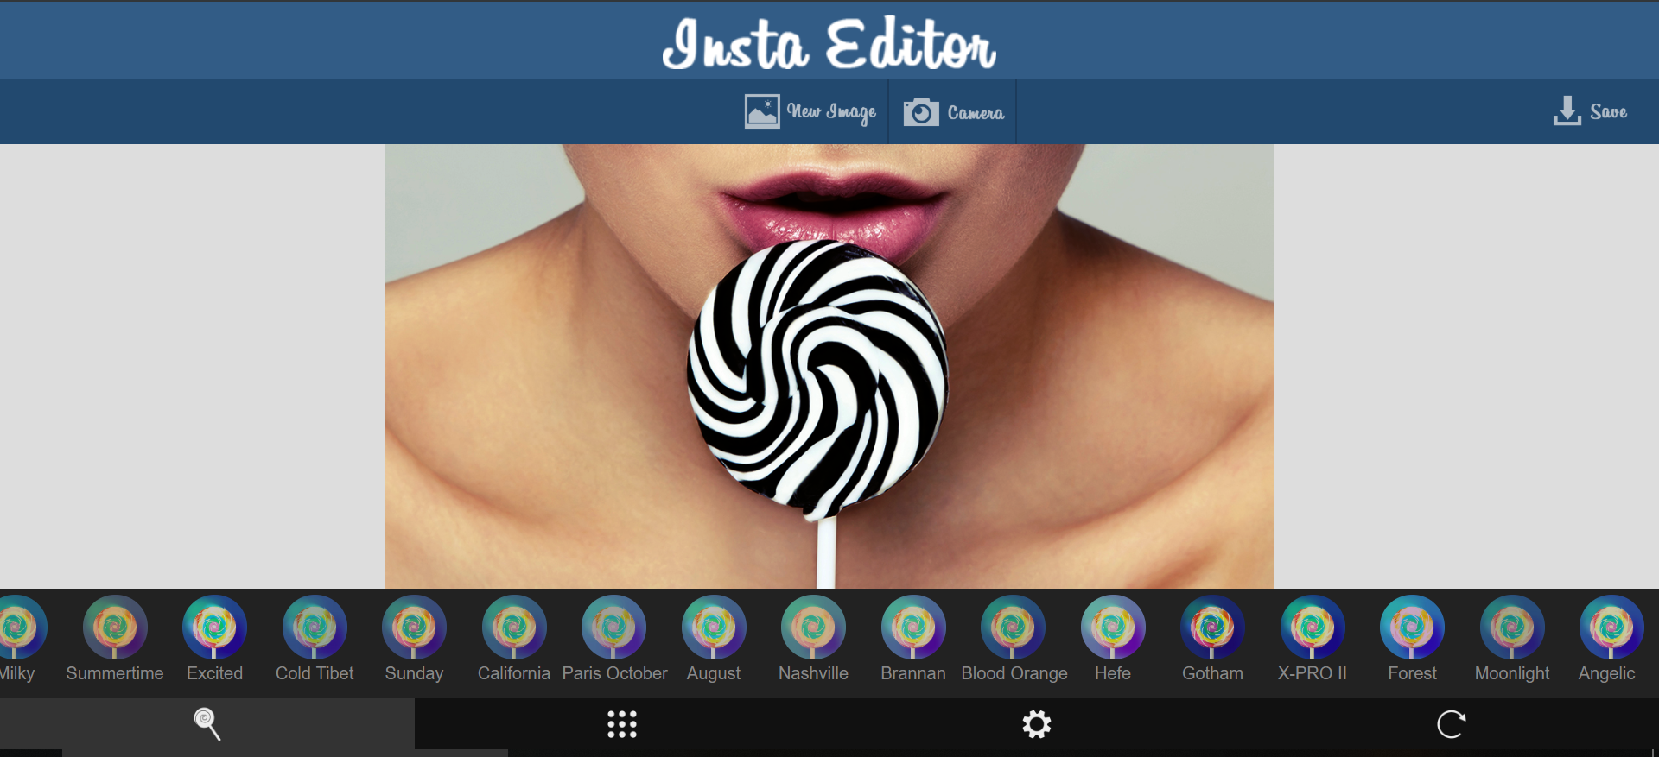
Task: Apply the Forest filter thumbnail
Action: click(x=1412, y=628)
